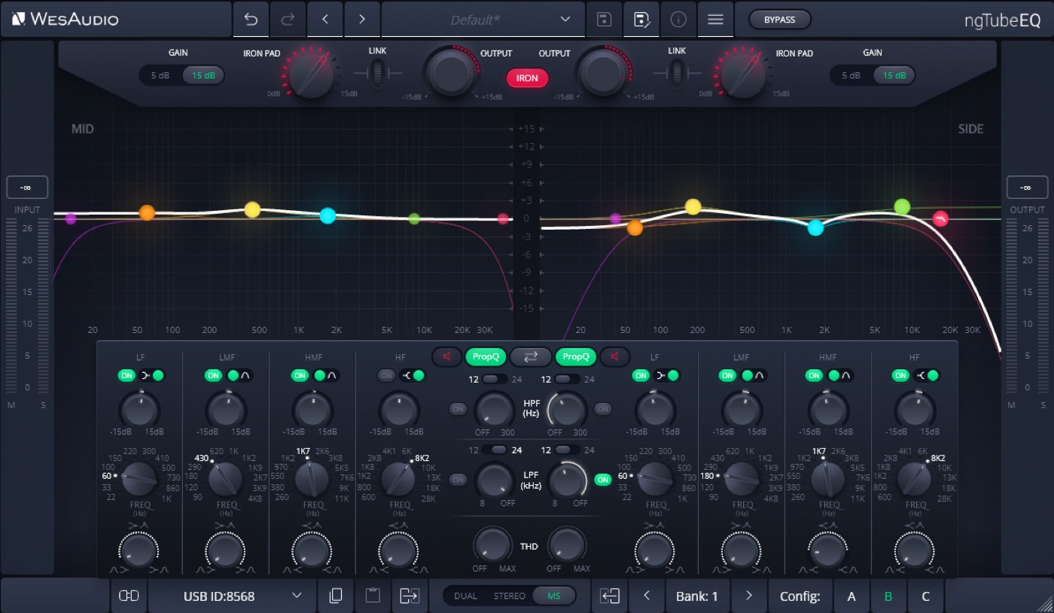Set SIDE gain range to 5 dB
This screenshot has height=613, width=1054.
pos(851,75)
